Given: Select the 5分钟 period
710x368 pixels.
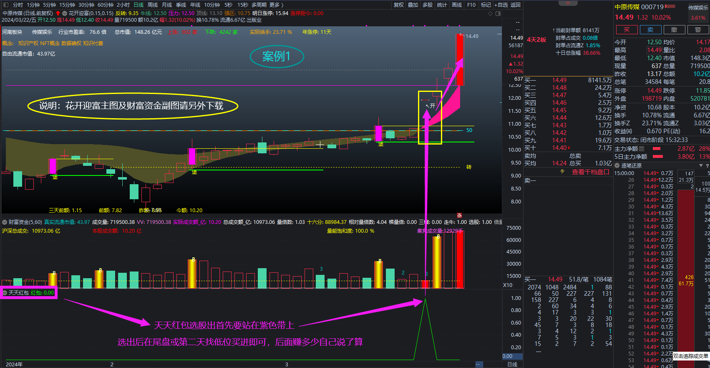Looking at the screenshot, I should click(49, 5).
